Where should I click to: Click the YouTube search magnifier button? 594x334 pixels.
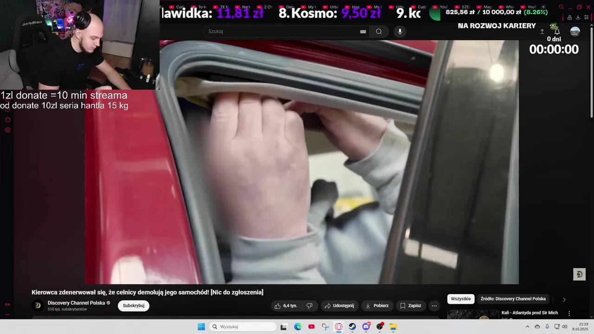(x=379, y=32)
